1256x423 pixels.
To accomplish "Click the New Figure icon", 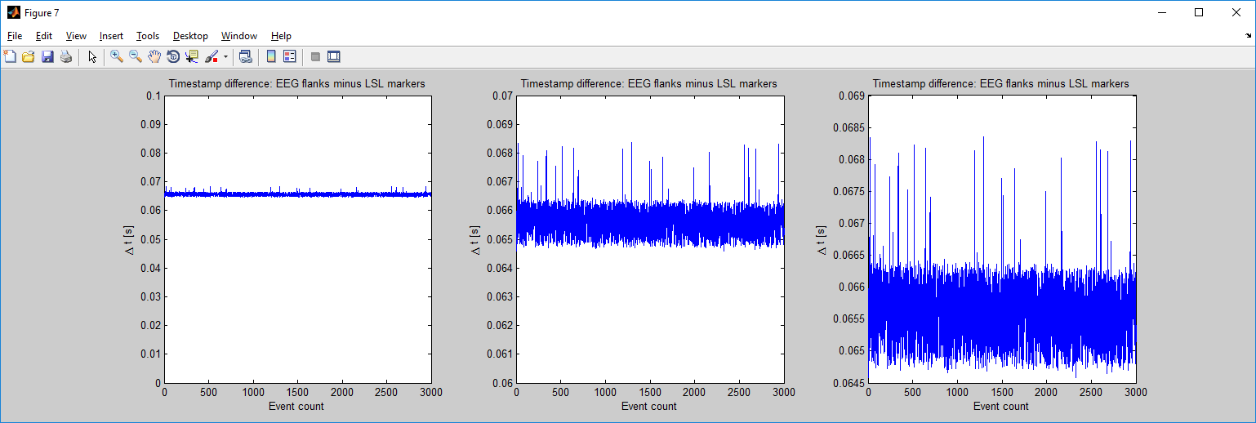I will [10, 57].
